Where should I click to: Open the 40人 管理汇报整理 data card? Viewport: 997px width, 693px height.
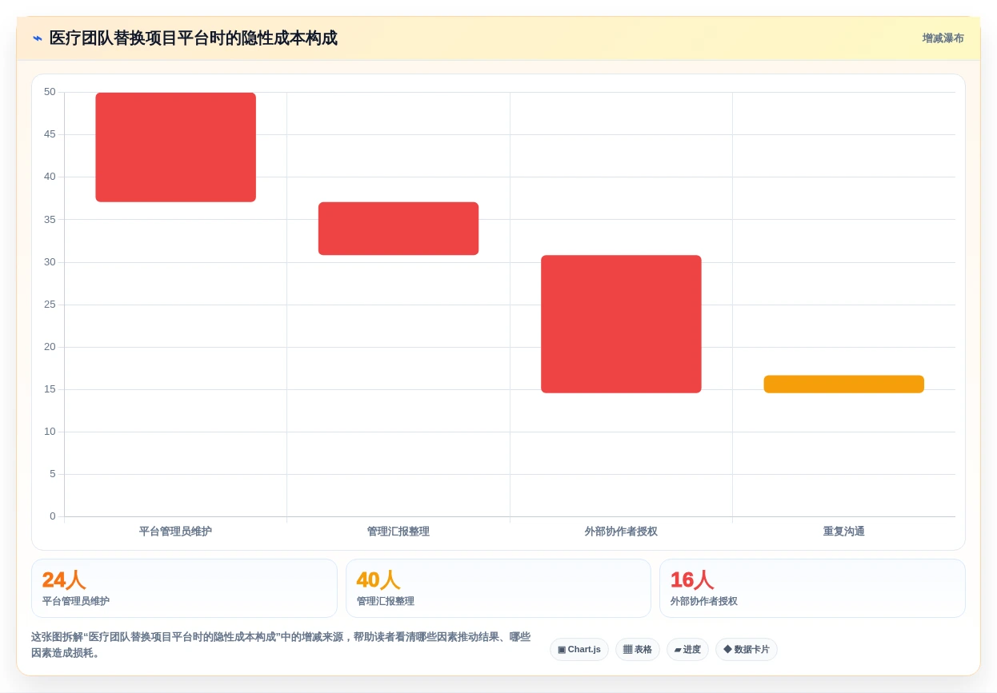click(498, 588)
